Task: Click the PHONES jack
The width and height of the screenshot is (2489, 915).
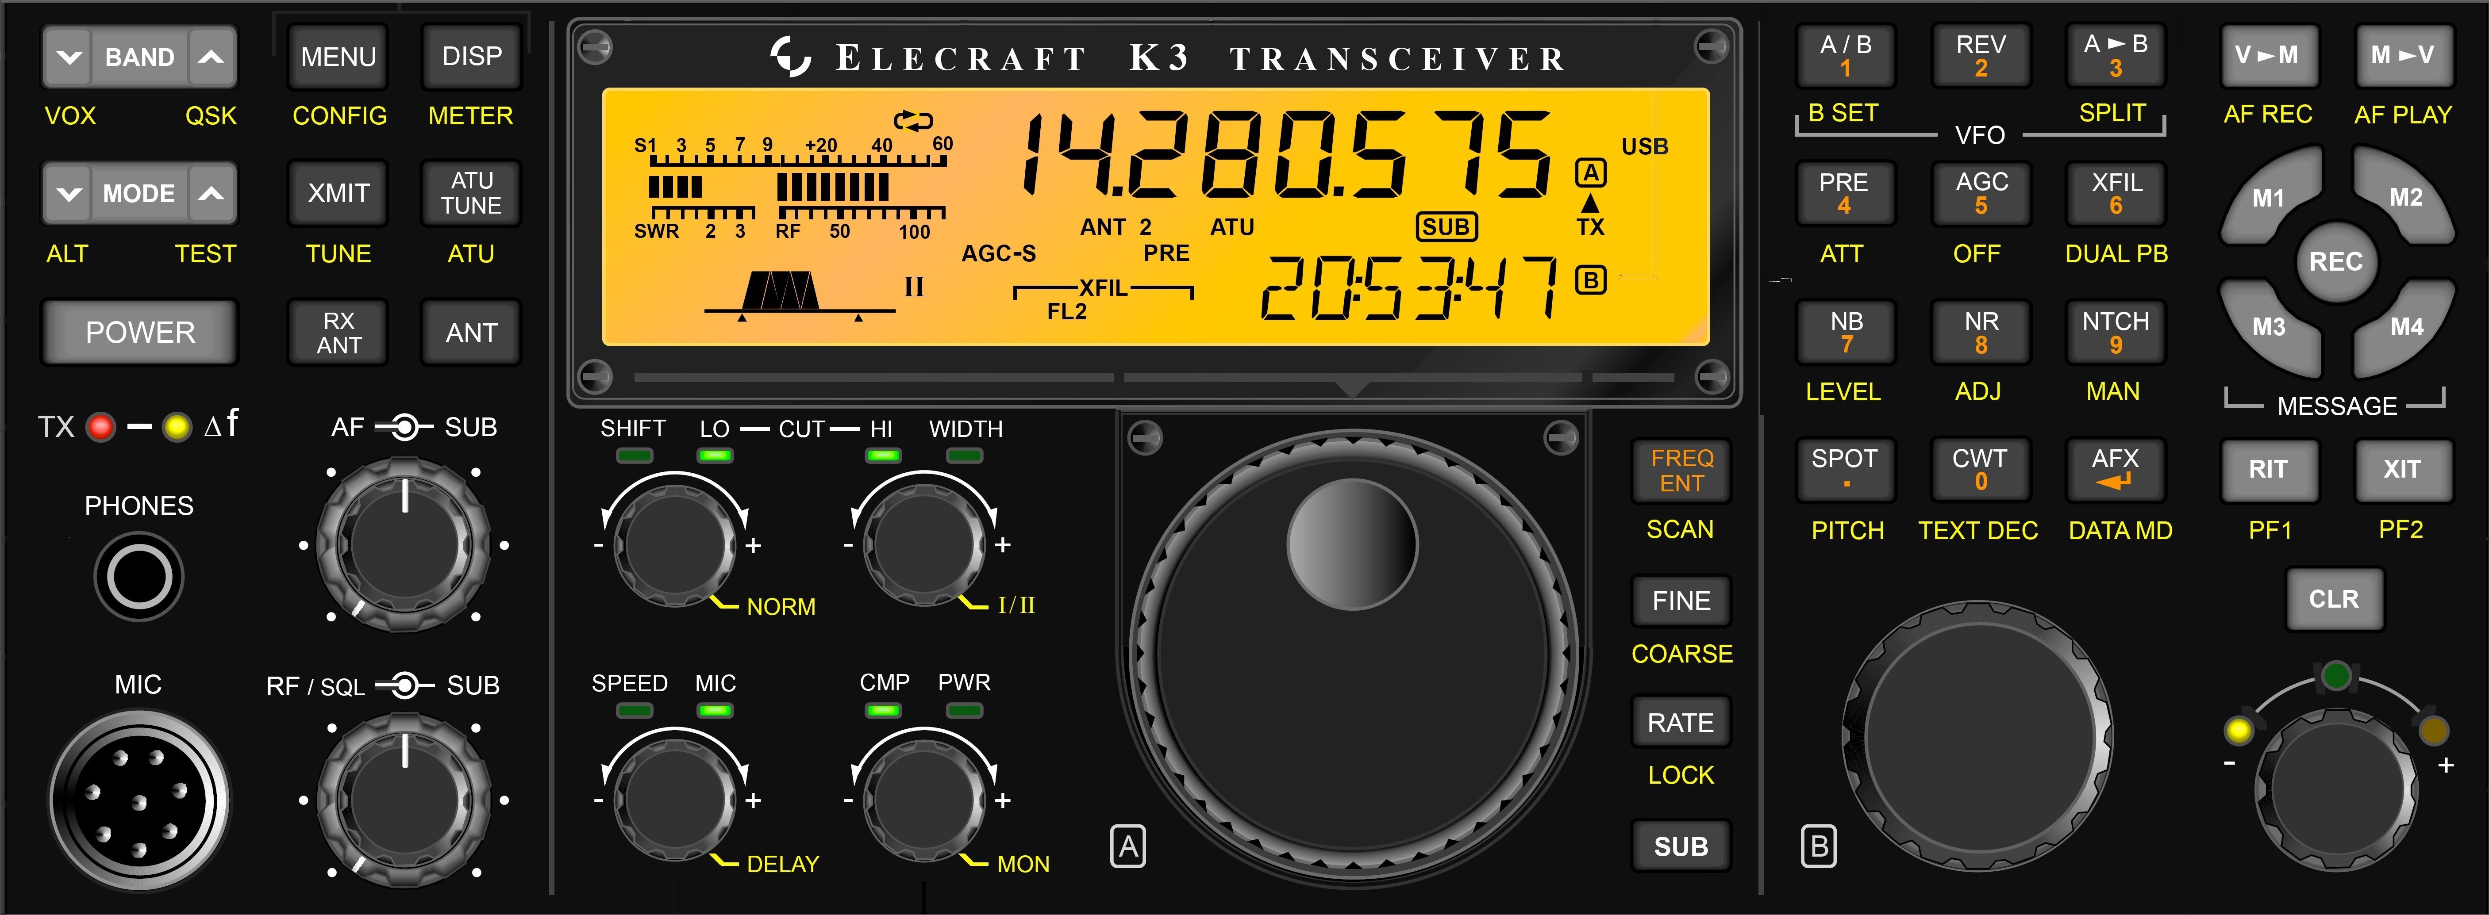Action: click(139, 576)
